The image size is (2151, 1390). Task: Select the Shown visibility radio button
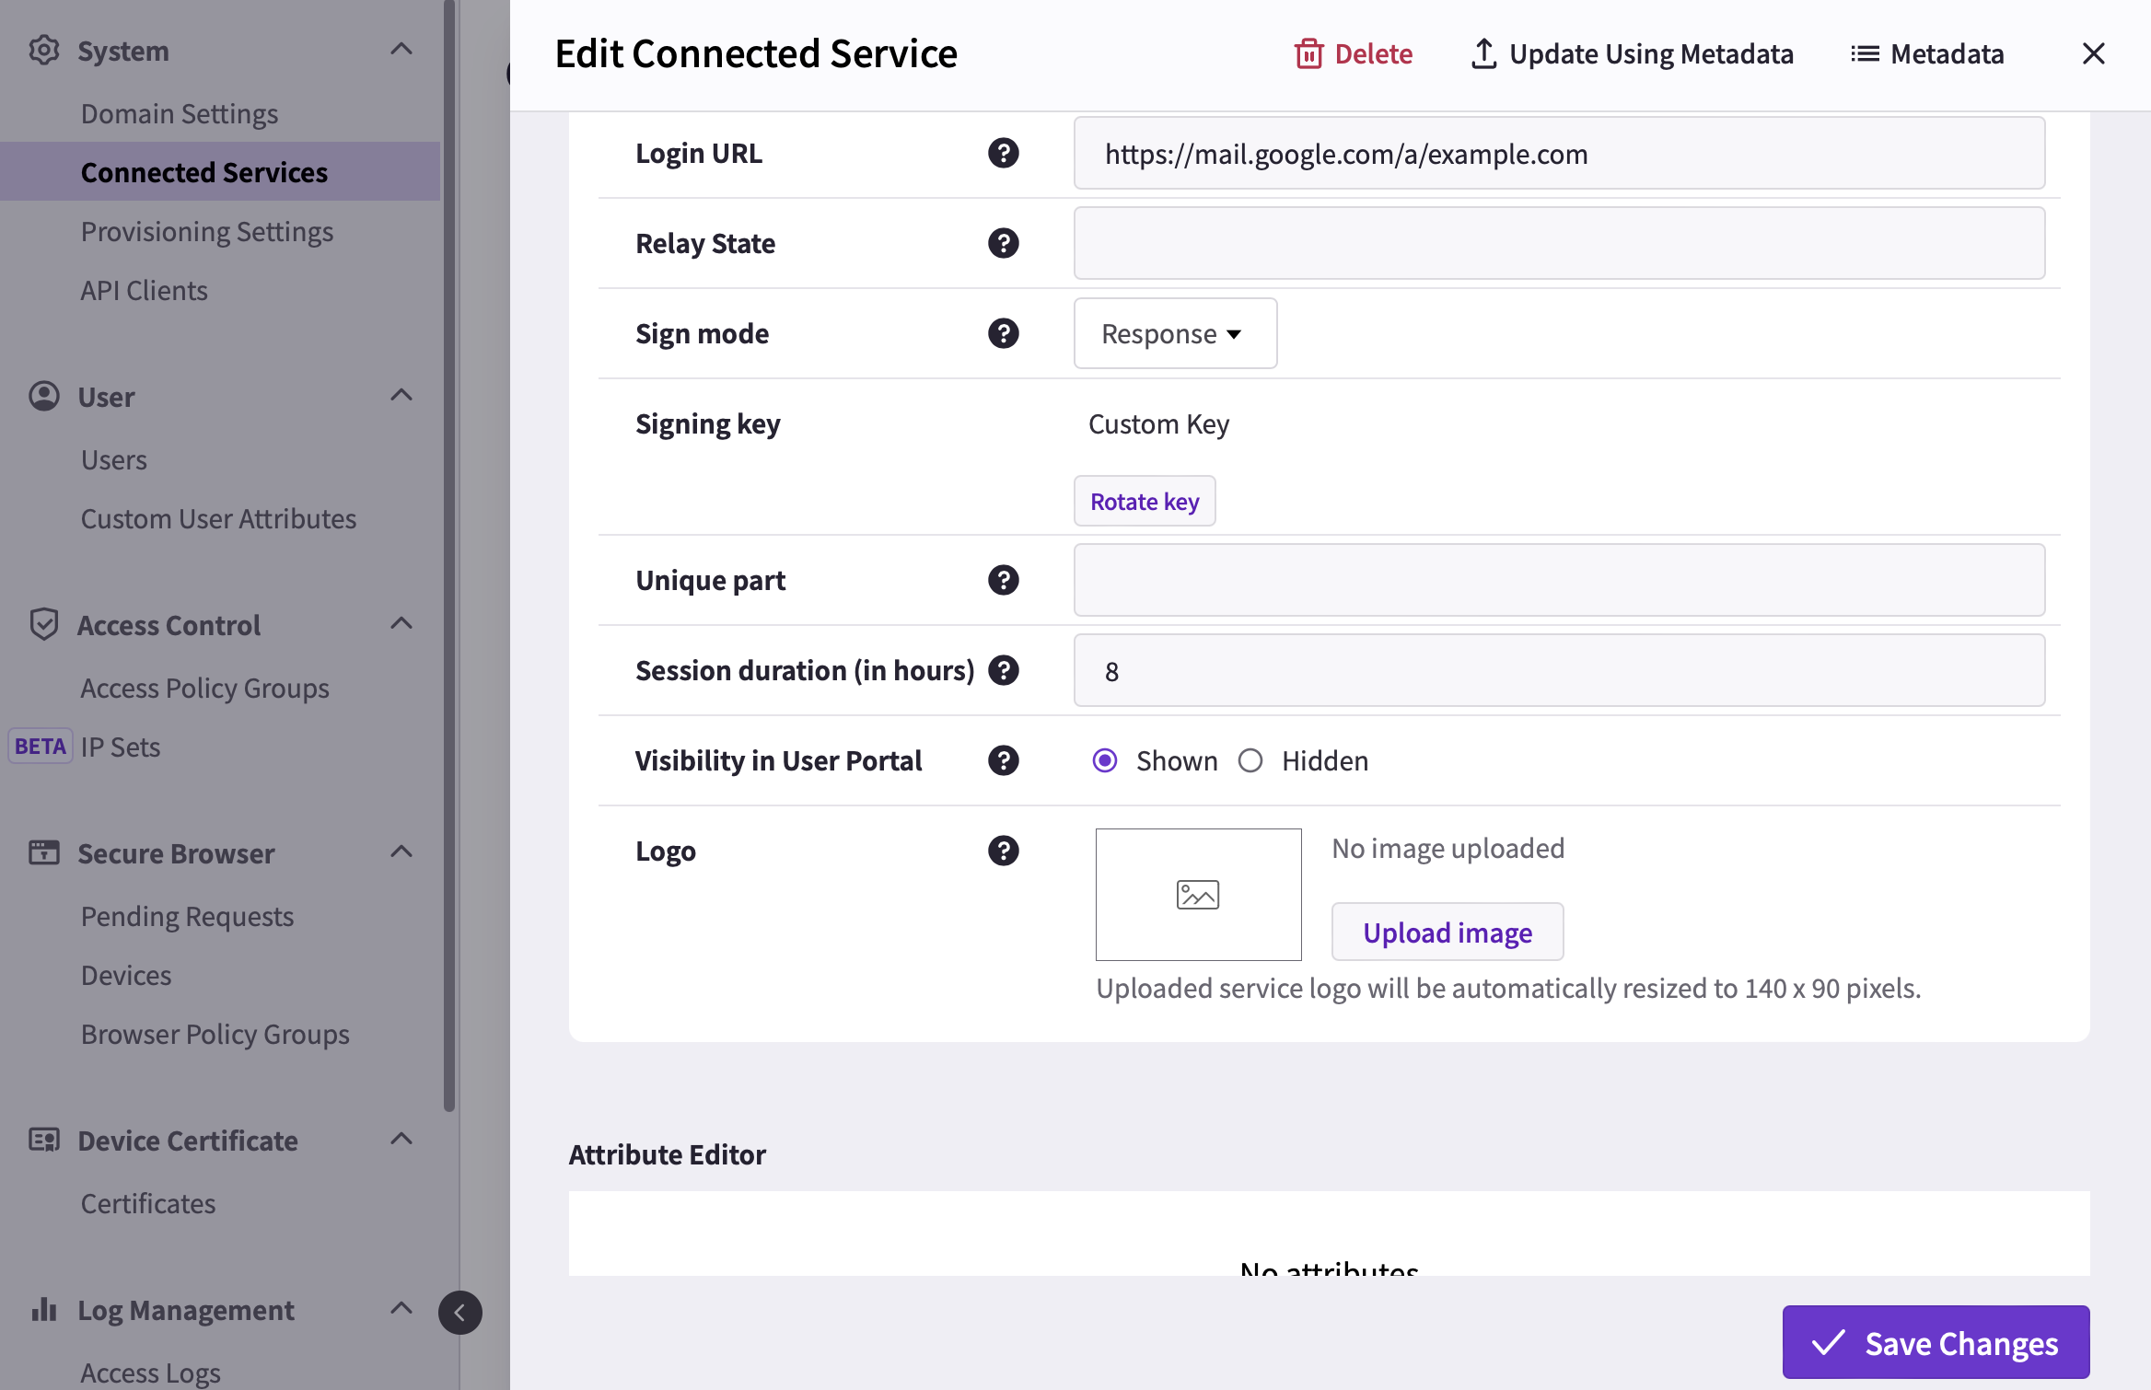tap(1105, 760)
